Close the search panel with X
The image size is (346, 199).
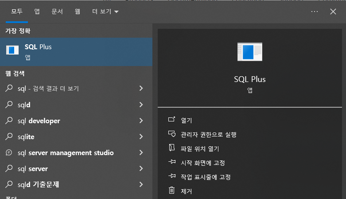333,12
